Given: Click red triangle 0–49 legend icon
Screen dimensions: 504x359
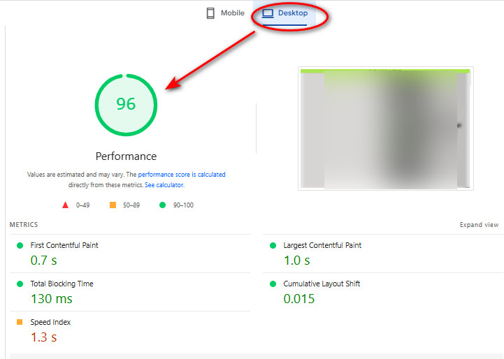Looking at the screenshot, I should click(65, 205).
